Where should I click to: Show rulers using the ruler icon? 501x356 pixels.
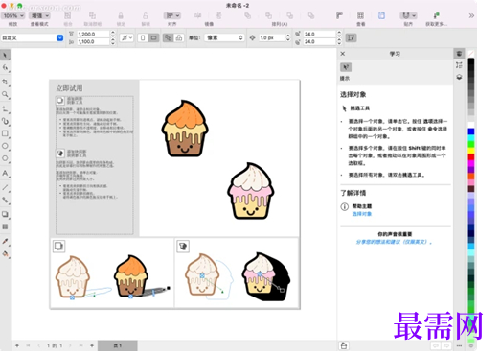click(339, 15)
